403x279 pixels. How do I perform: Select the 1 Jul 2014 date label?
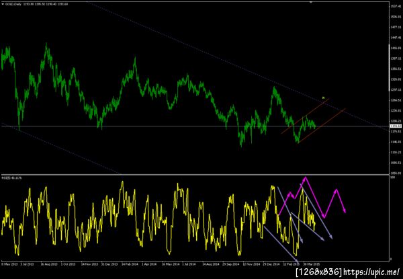[189, 264]
